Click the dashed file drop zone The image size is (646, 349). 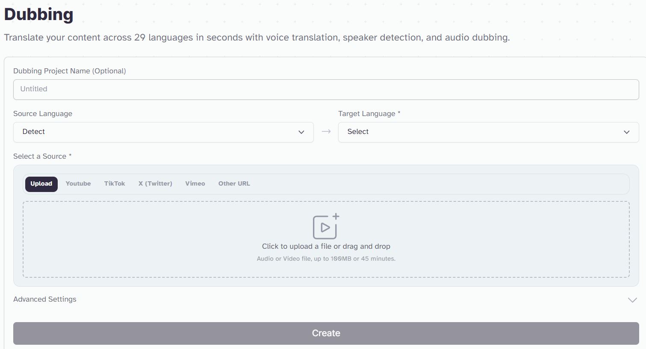pos(326,239)
